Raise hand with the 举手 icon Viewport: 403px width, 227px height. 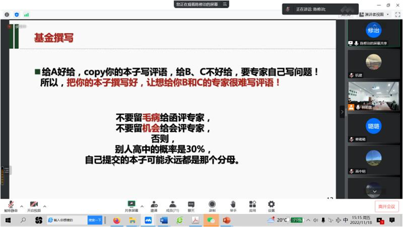(x=233, y=205)
